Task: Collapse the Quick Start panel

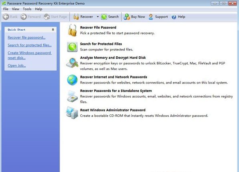Action: click(53, 30)
